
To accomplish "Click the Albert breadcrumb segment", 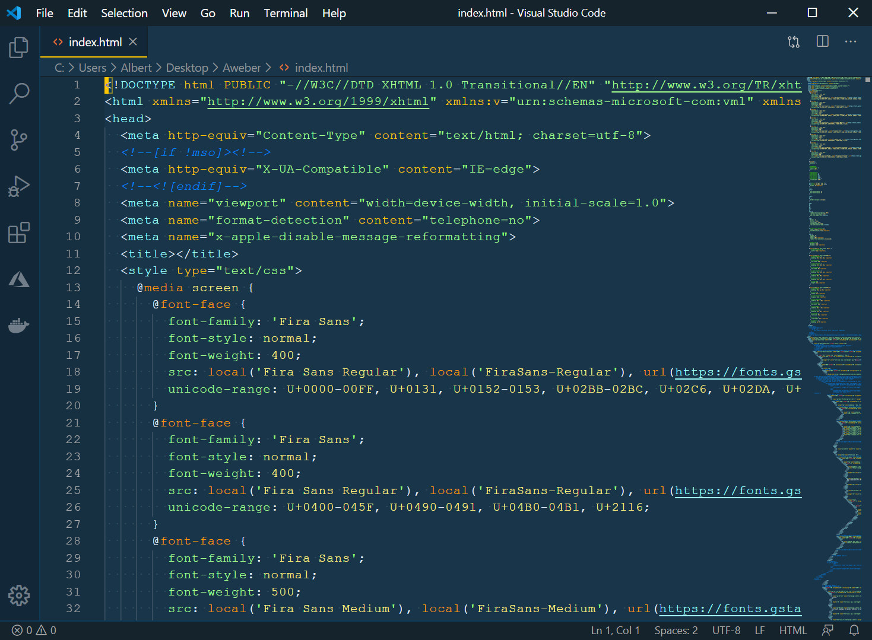I will [136, 68].
